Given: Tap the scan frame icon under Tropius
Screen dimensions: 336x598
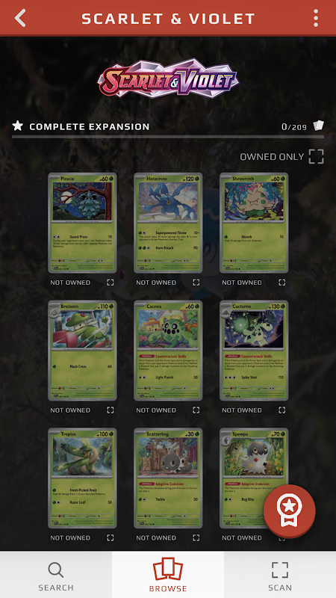Looking at the screenshot, I should coord(110,537).
